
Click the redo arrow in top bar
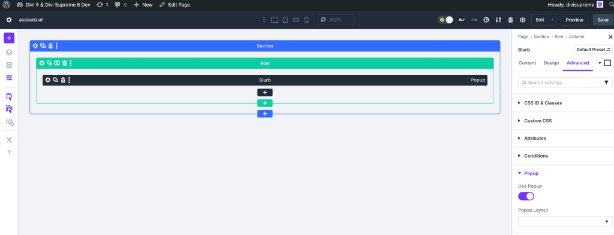coord(474,20)
